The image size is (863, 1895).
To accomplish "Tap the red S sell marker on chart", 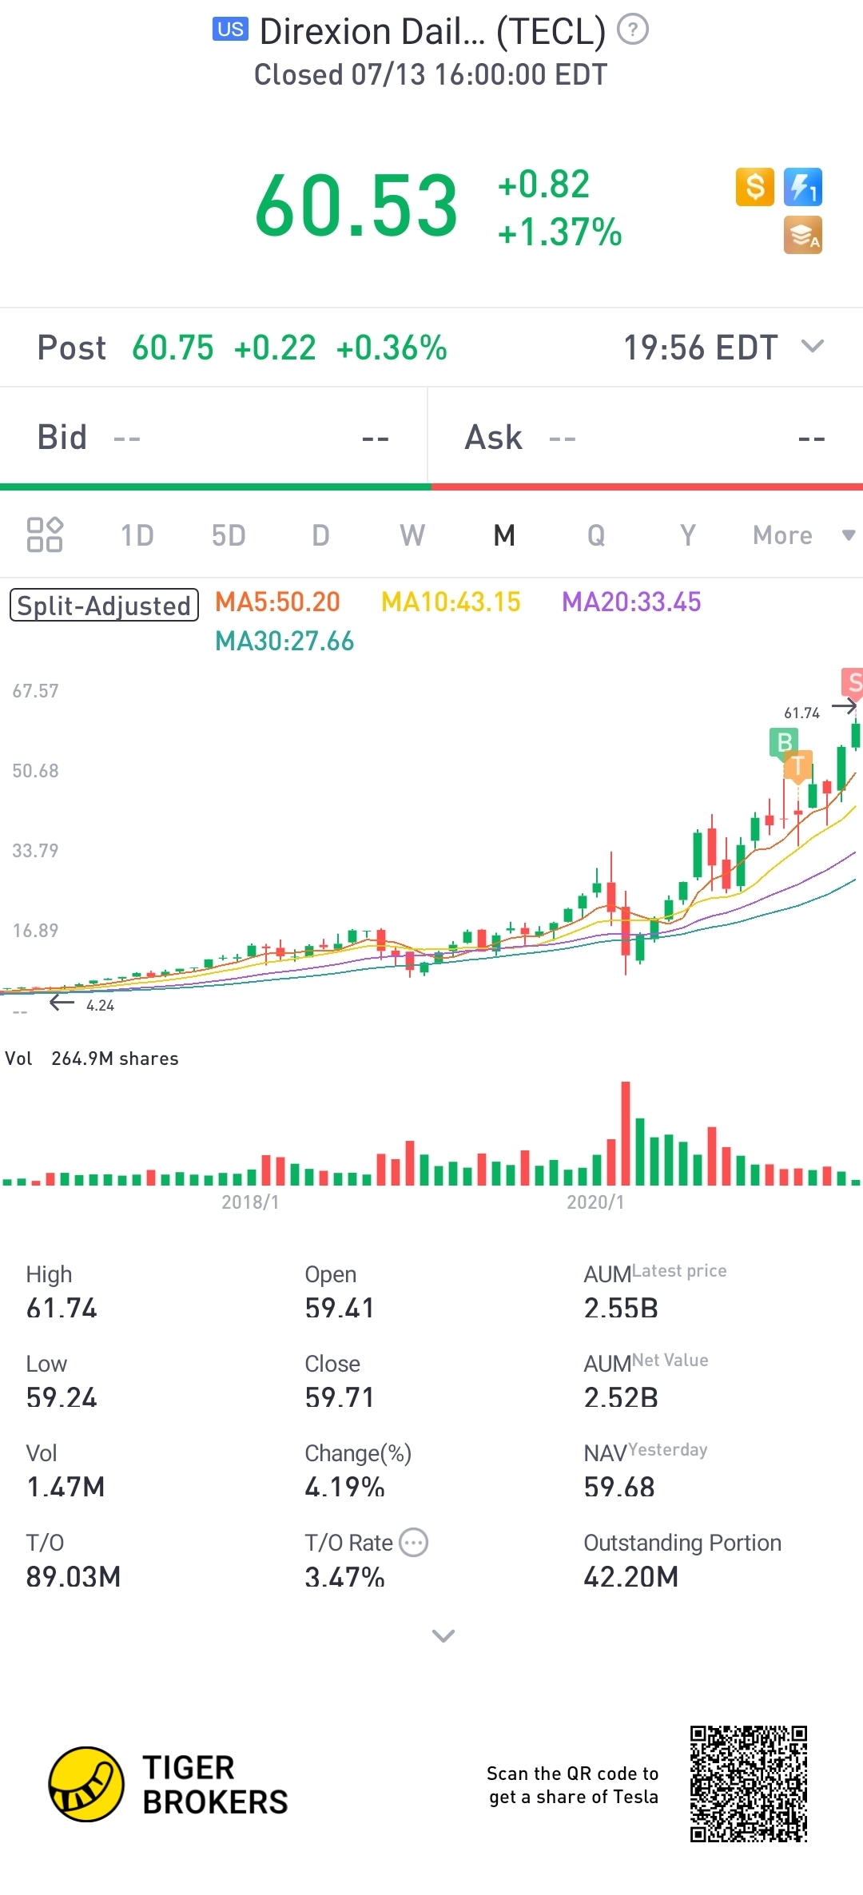I will (853, 683).
